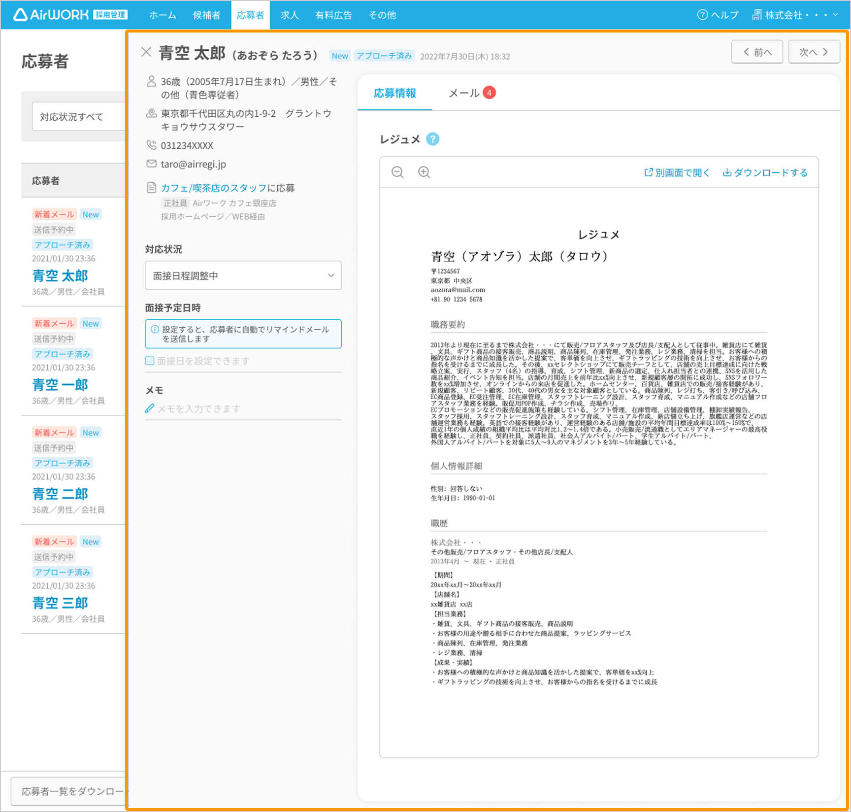
Task: Click the 面接日を設定できます date field
Action: point(243,361)
